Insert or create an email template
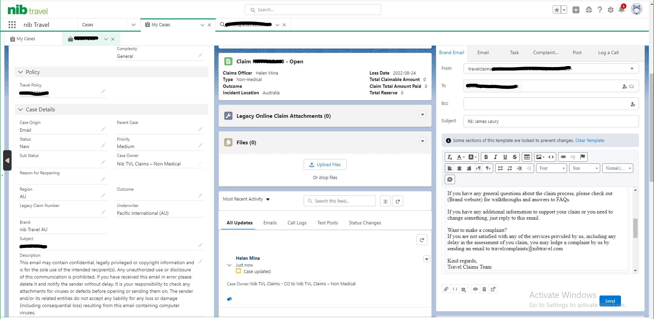The width and height of the screenshot is (654, 319). 463,289
